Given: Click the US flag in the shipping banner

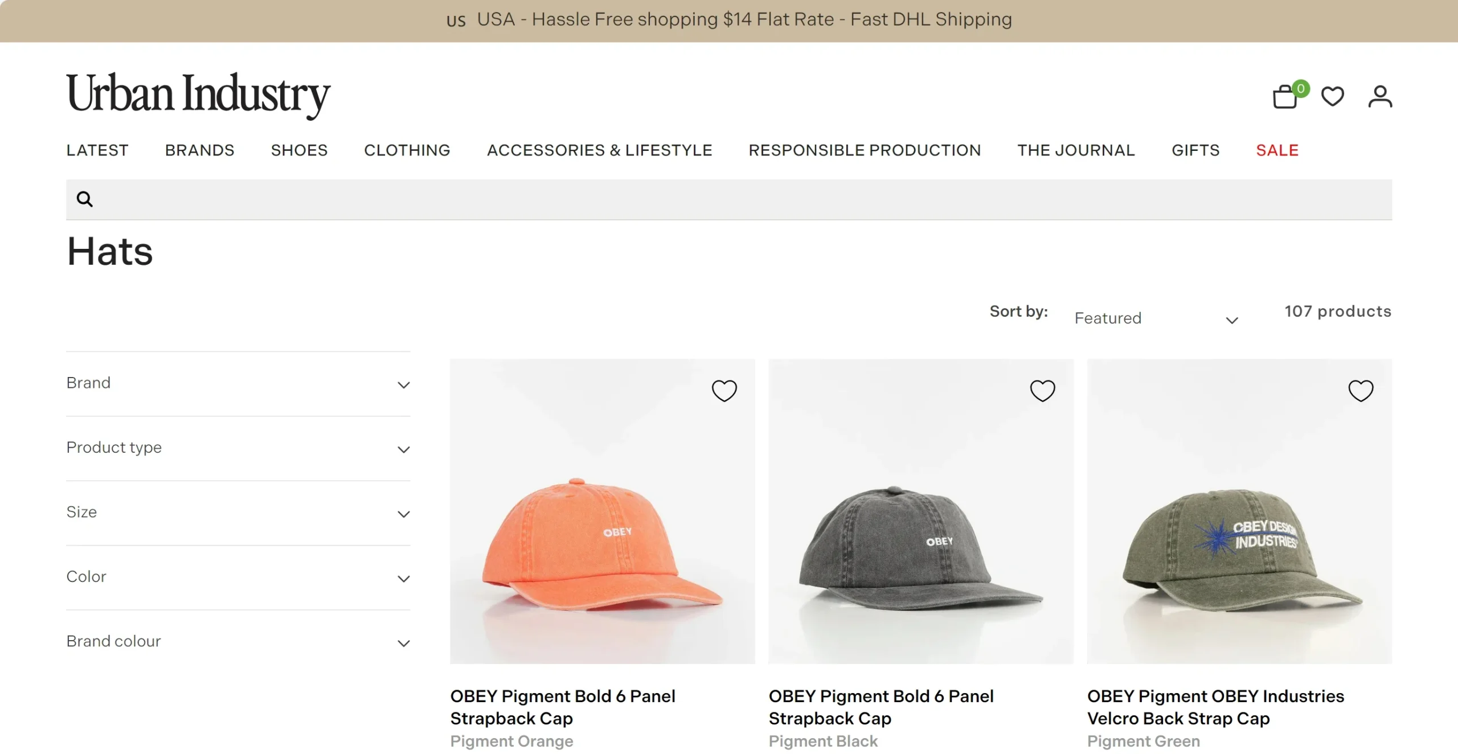Looking at the screenshot, I should pyautogui.click(x=456, y=21).
